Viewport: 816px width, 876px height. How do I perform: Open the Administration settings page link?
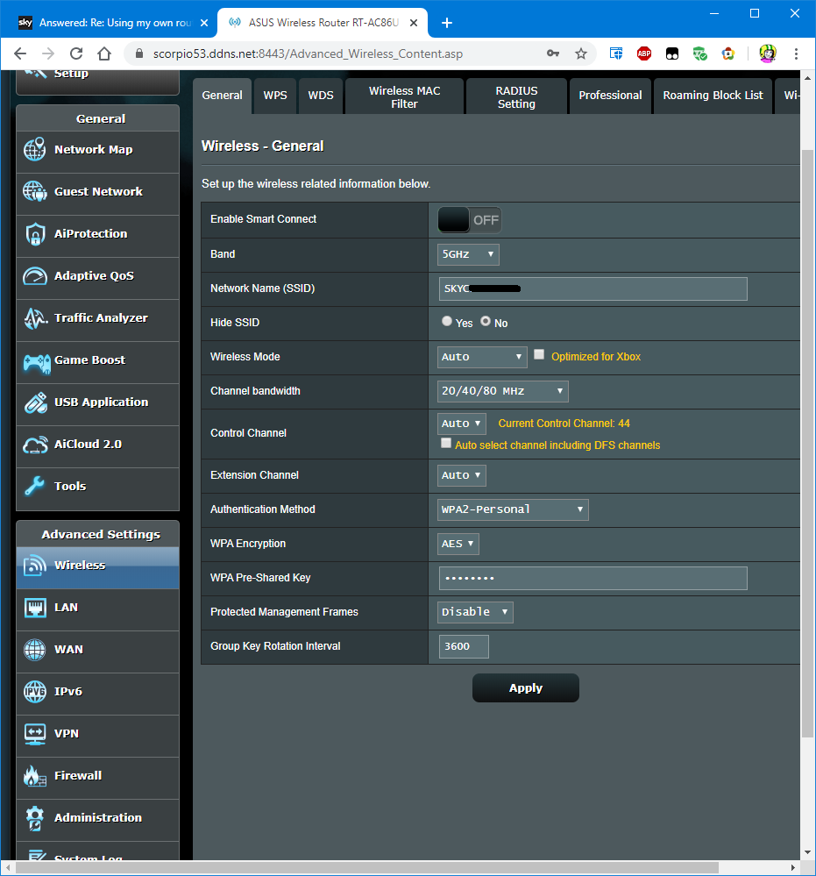click(97, 818)
